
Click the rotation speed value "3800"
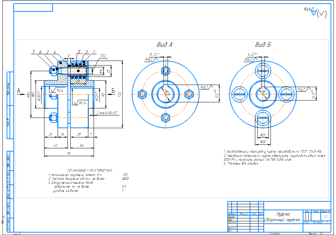point(125,179)
